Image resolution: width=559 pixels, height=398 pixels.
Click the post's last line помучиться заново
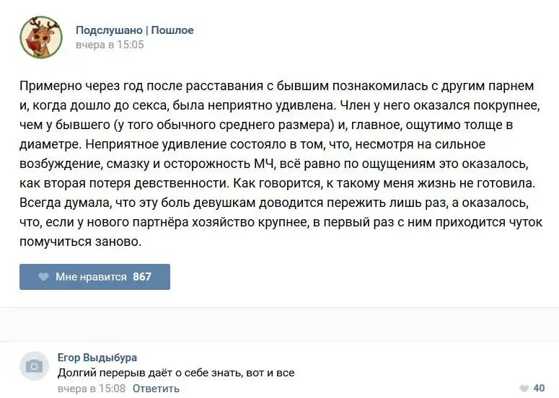pos(81,243)
